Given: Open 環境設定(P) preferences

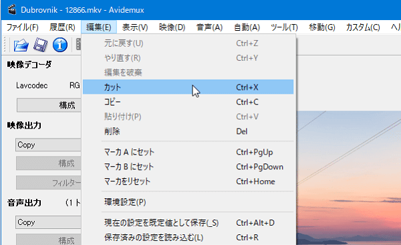Looking at the screenshot, I should [x=188, y=202].
